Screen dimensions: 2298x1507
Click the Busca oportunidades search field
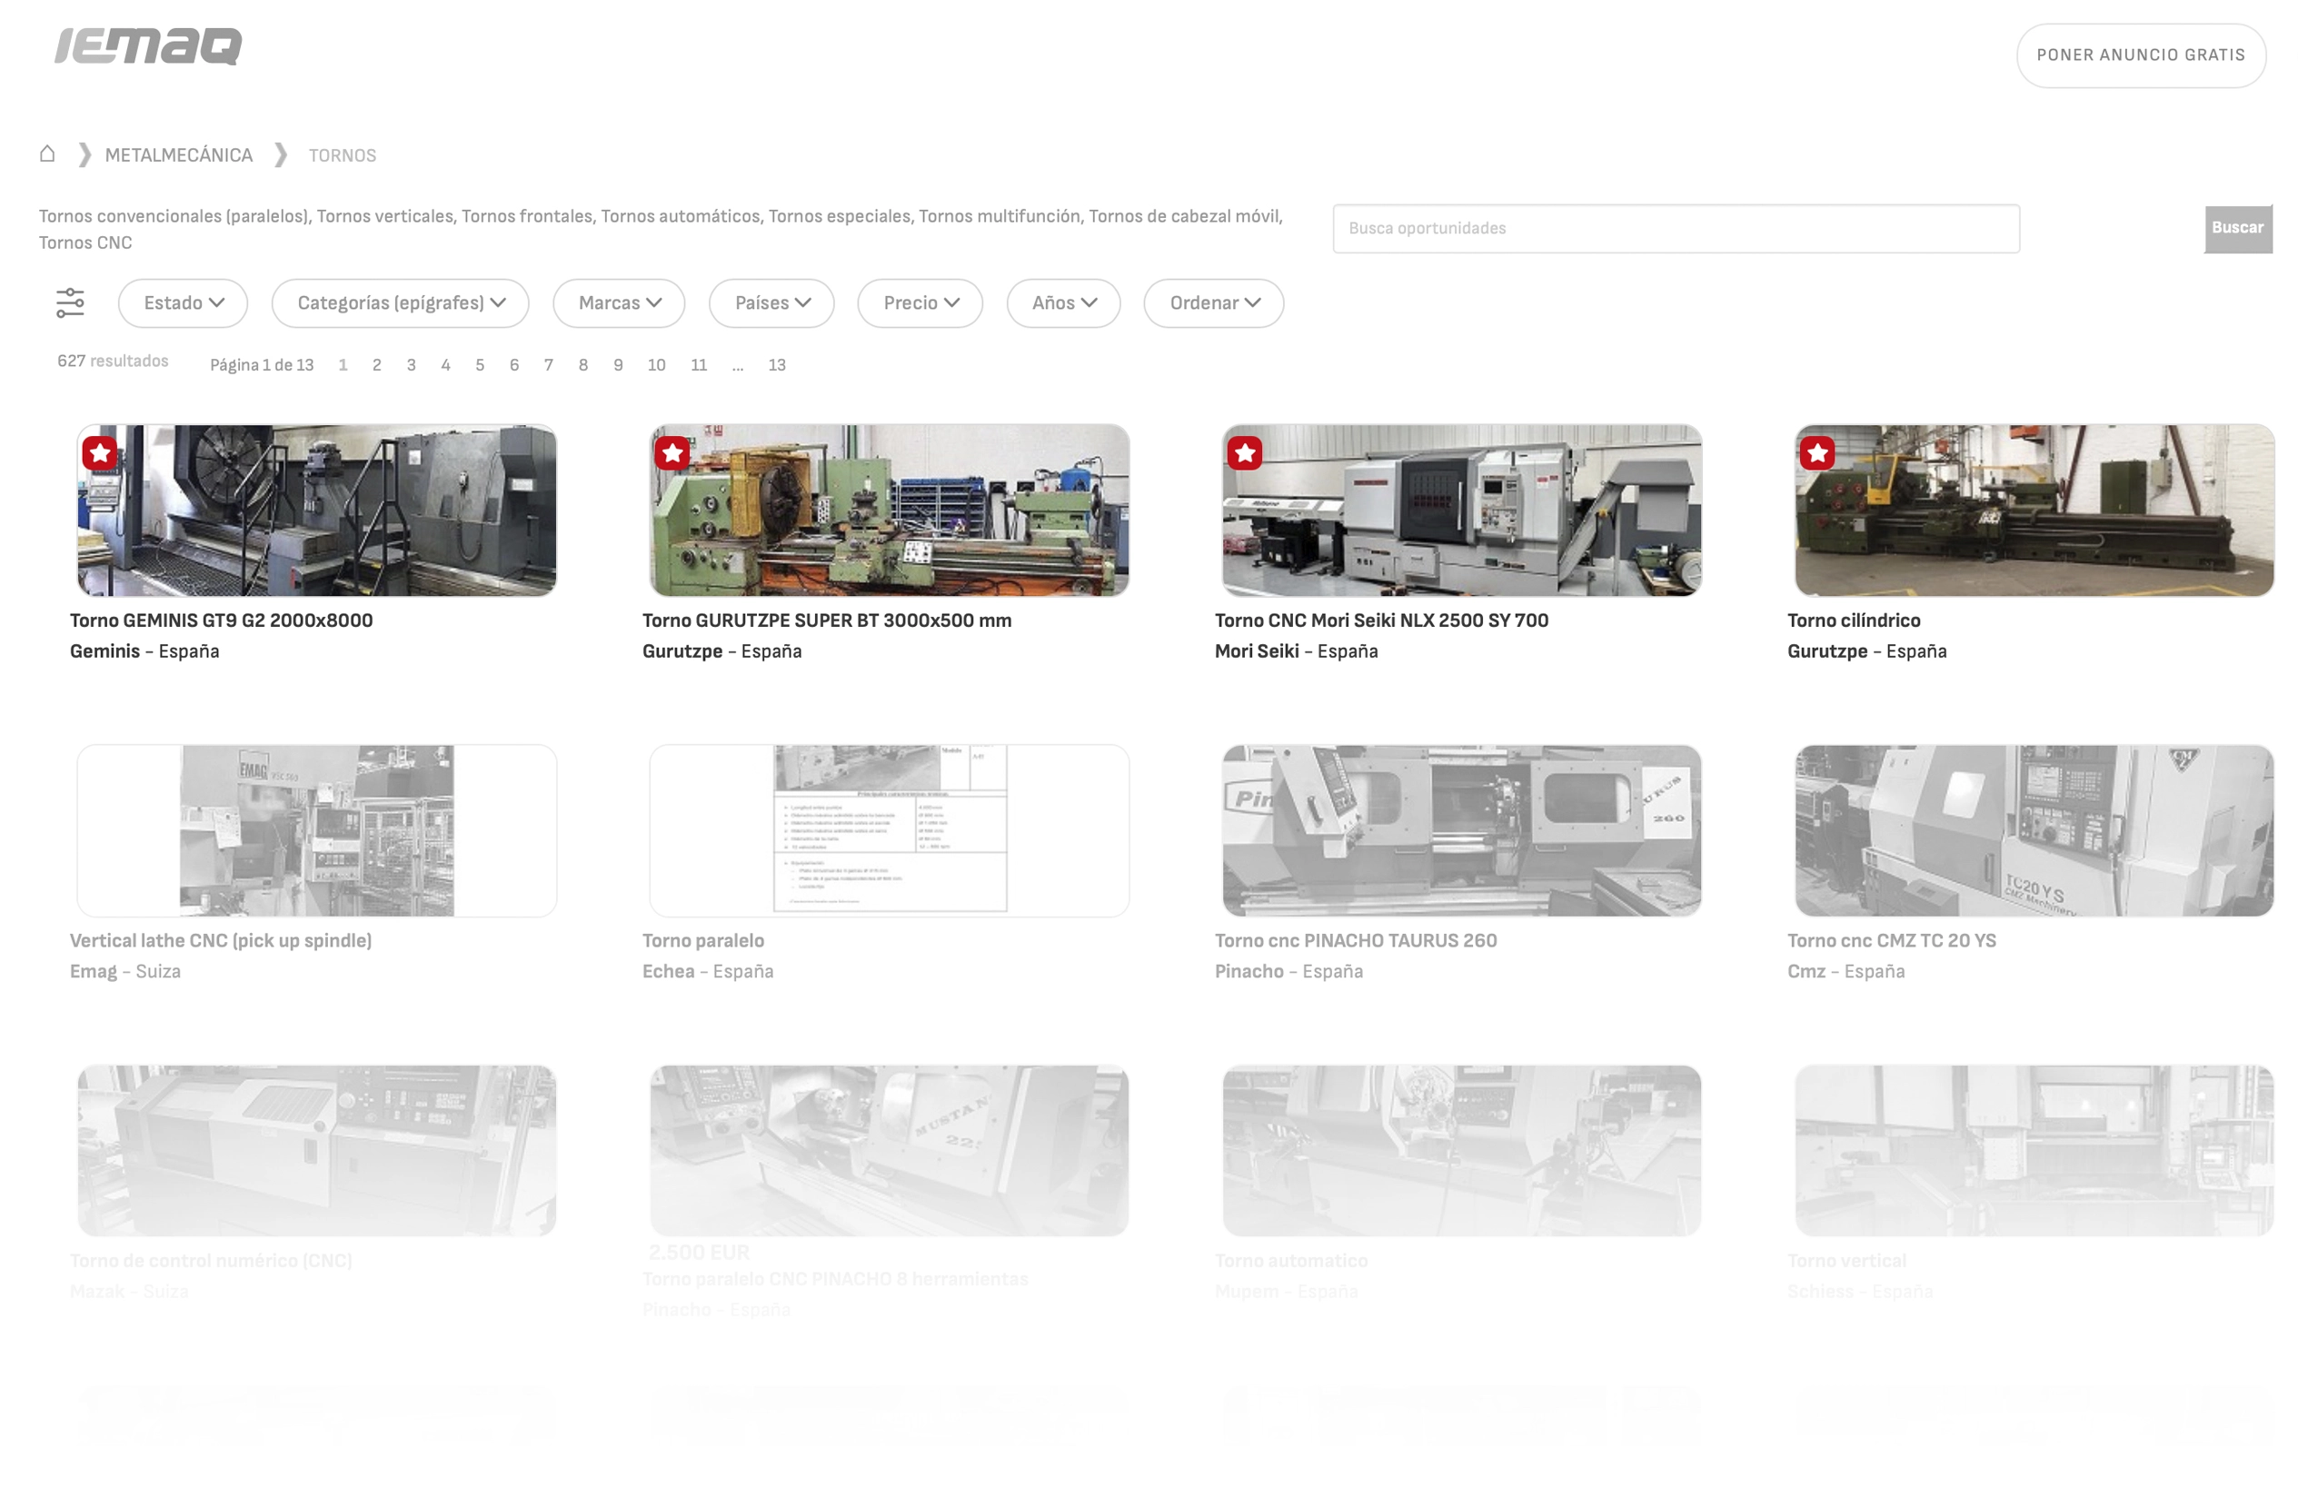[x=1676, y=228]
